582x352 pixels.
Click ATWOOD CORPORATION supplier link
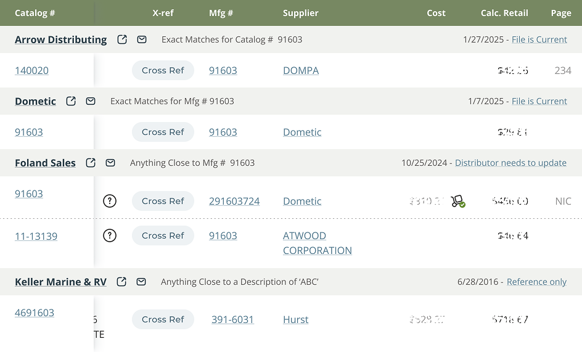coord(317,243)
